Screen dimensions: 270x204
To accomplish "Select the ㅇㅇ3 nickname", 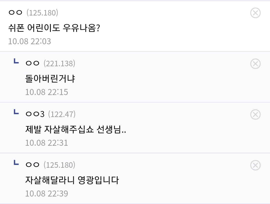I will pyautogui.click(x=35, y=114).
